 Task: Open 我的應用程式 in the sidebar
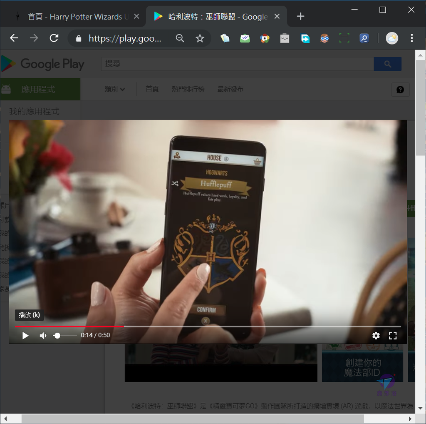coord(34,111)
